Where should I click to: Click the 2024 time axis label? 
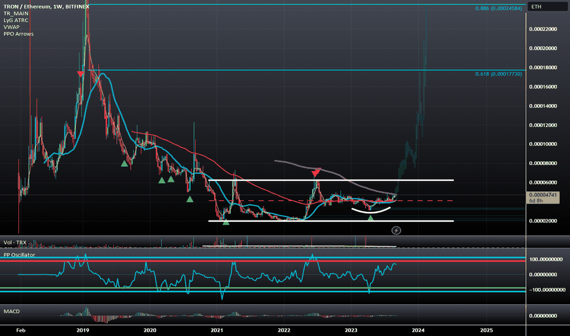pyautogui.click(x=418, y=330)
